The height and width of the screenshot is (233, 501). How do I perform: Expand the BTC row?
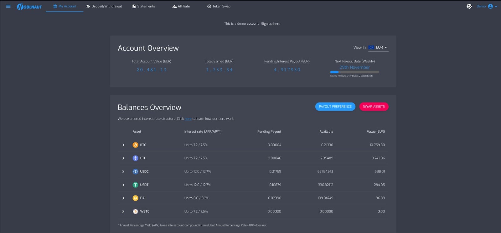[123, 145]
